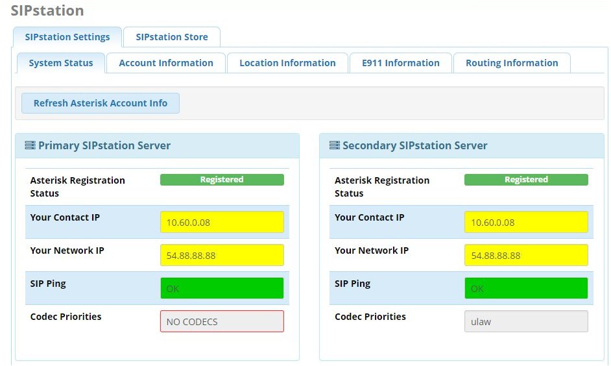Click primary server Your Network IP field

coord(222,255)
